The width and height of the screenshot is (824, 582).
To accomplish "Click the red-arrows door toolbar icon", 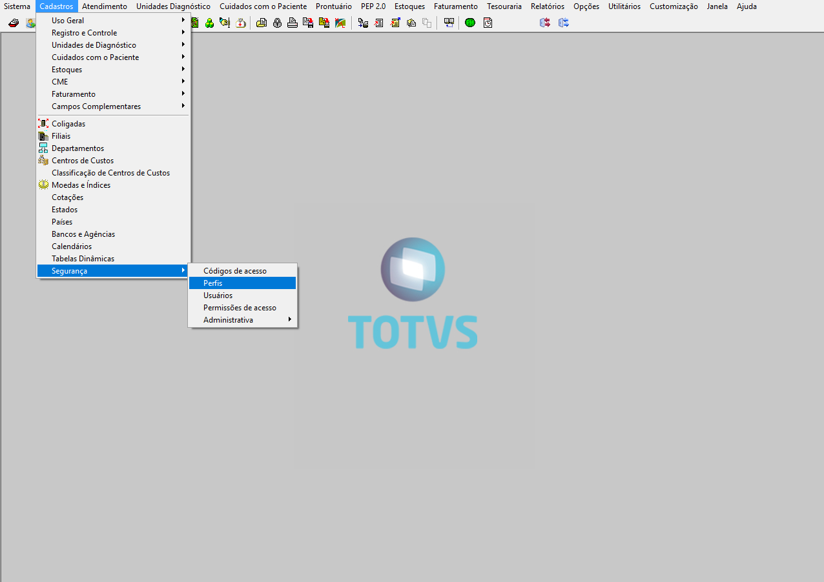I will click(x=544, y=23).
